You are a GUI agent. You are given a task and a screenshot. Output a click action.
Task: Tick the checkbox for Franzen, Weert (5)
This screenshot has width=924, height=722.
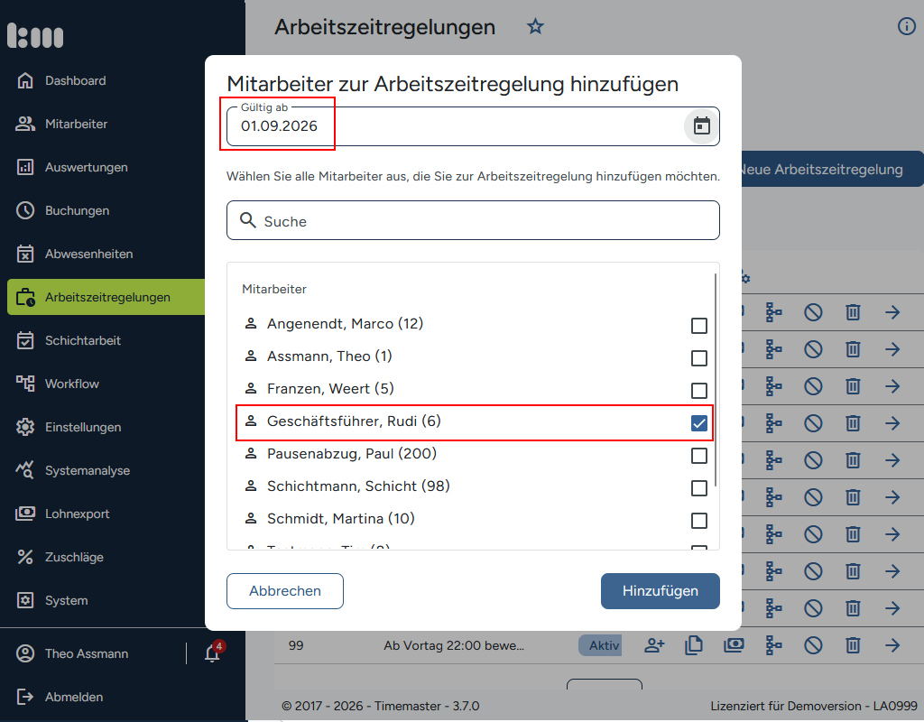point(699,390)
